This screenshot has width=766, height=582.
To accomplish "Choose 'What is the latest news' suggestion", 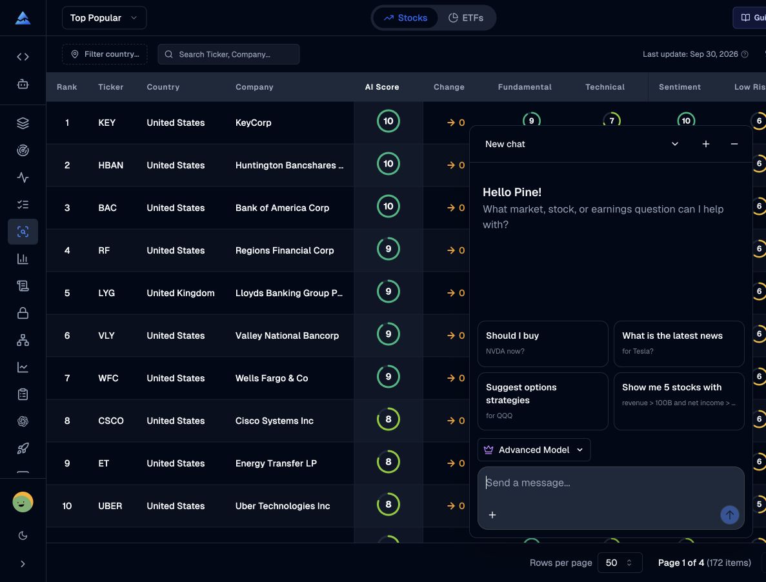I will [x=679, y=344].
